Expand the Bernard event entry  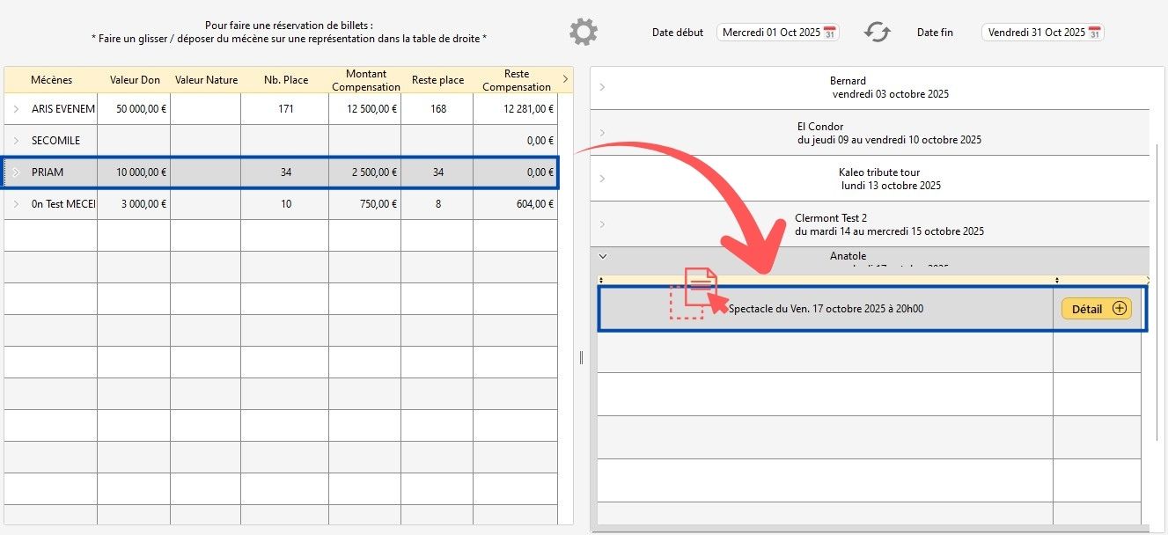pyautogui.click(x=602, y=87)
